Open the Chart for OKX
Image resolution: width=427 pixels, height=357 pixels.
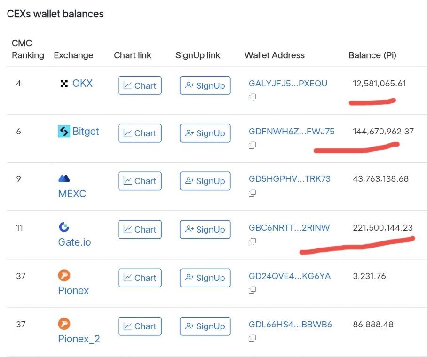[x=140, y=85]
